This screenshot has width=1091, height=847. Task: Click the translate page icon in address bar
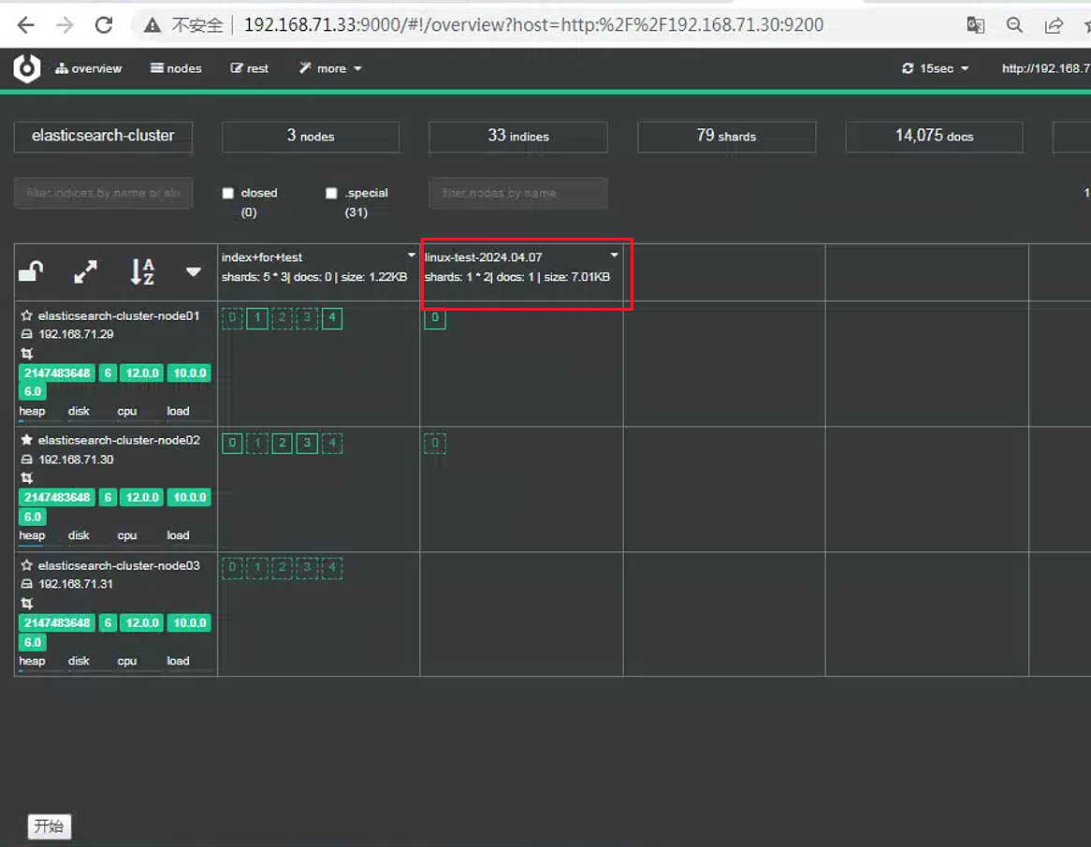(x=976, y=26)
